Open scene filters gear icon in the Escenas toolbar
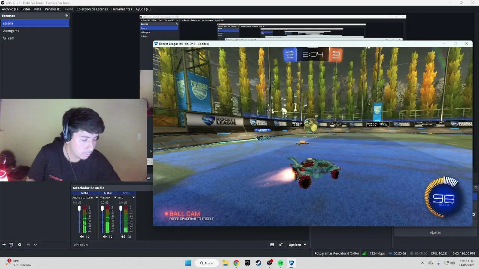The height and width of the screenshot is (269, 479). (20, 245)
